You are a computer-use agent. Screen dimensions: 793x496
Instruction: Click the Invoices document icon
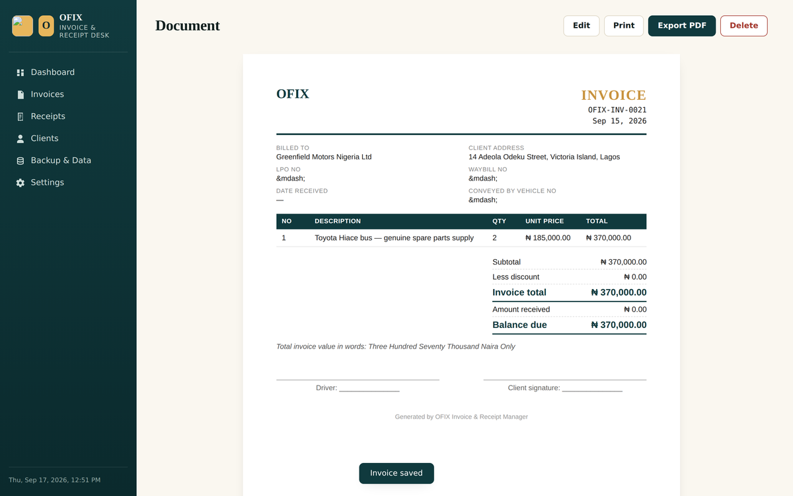20,95
